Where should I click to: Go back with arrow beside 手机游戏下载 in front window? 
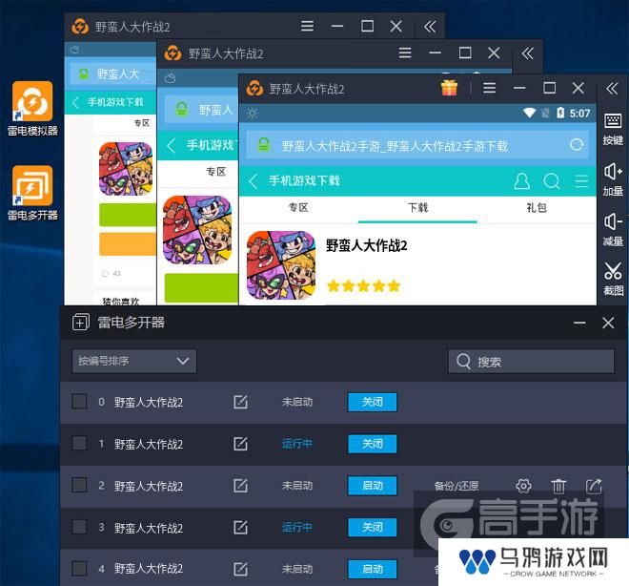(x=253, y=181)
